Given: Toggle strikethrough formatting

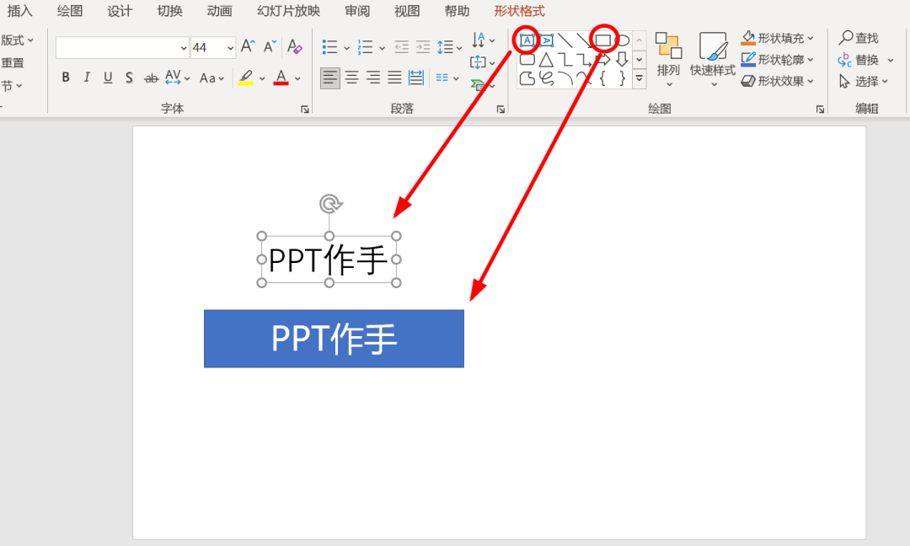Looking at the screenshot, I should point(151,78).
